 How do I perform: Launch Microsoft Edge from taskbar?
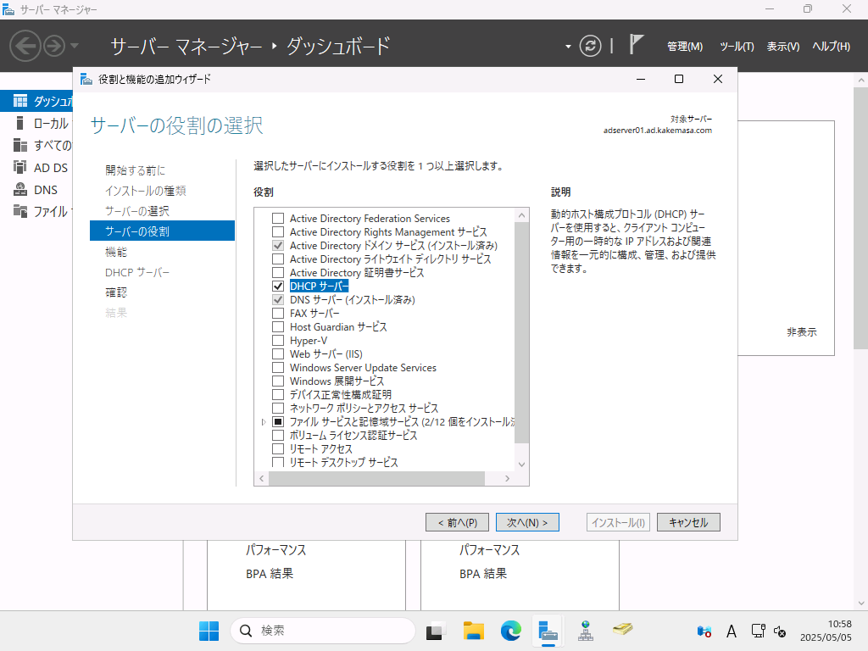coord(510,631)
